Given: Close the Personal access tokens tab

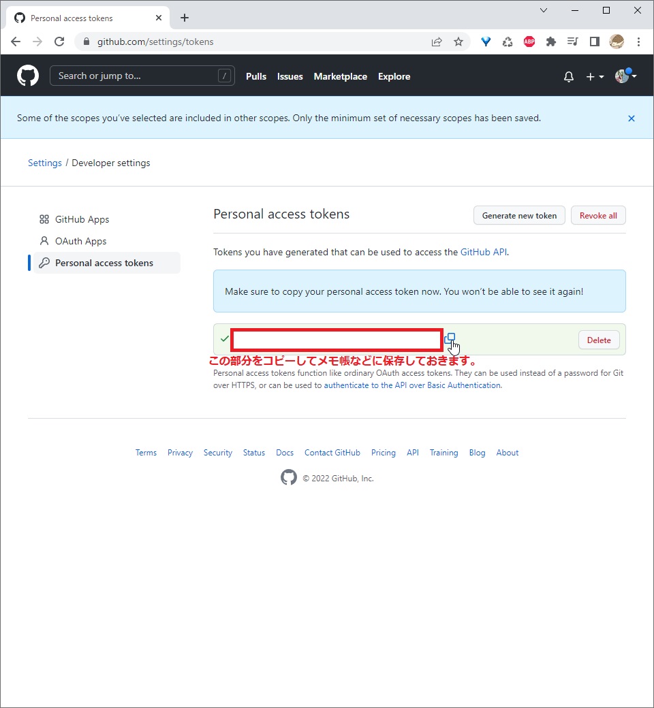Looking at the screenshot, I should (x=159, y=18).
